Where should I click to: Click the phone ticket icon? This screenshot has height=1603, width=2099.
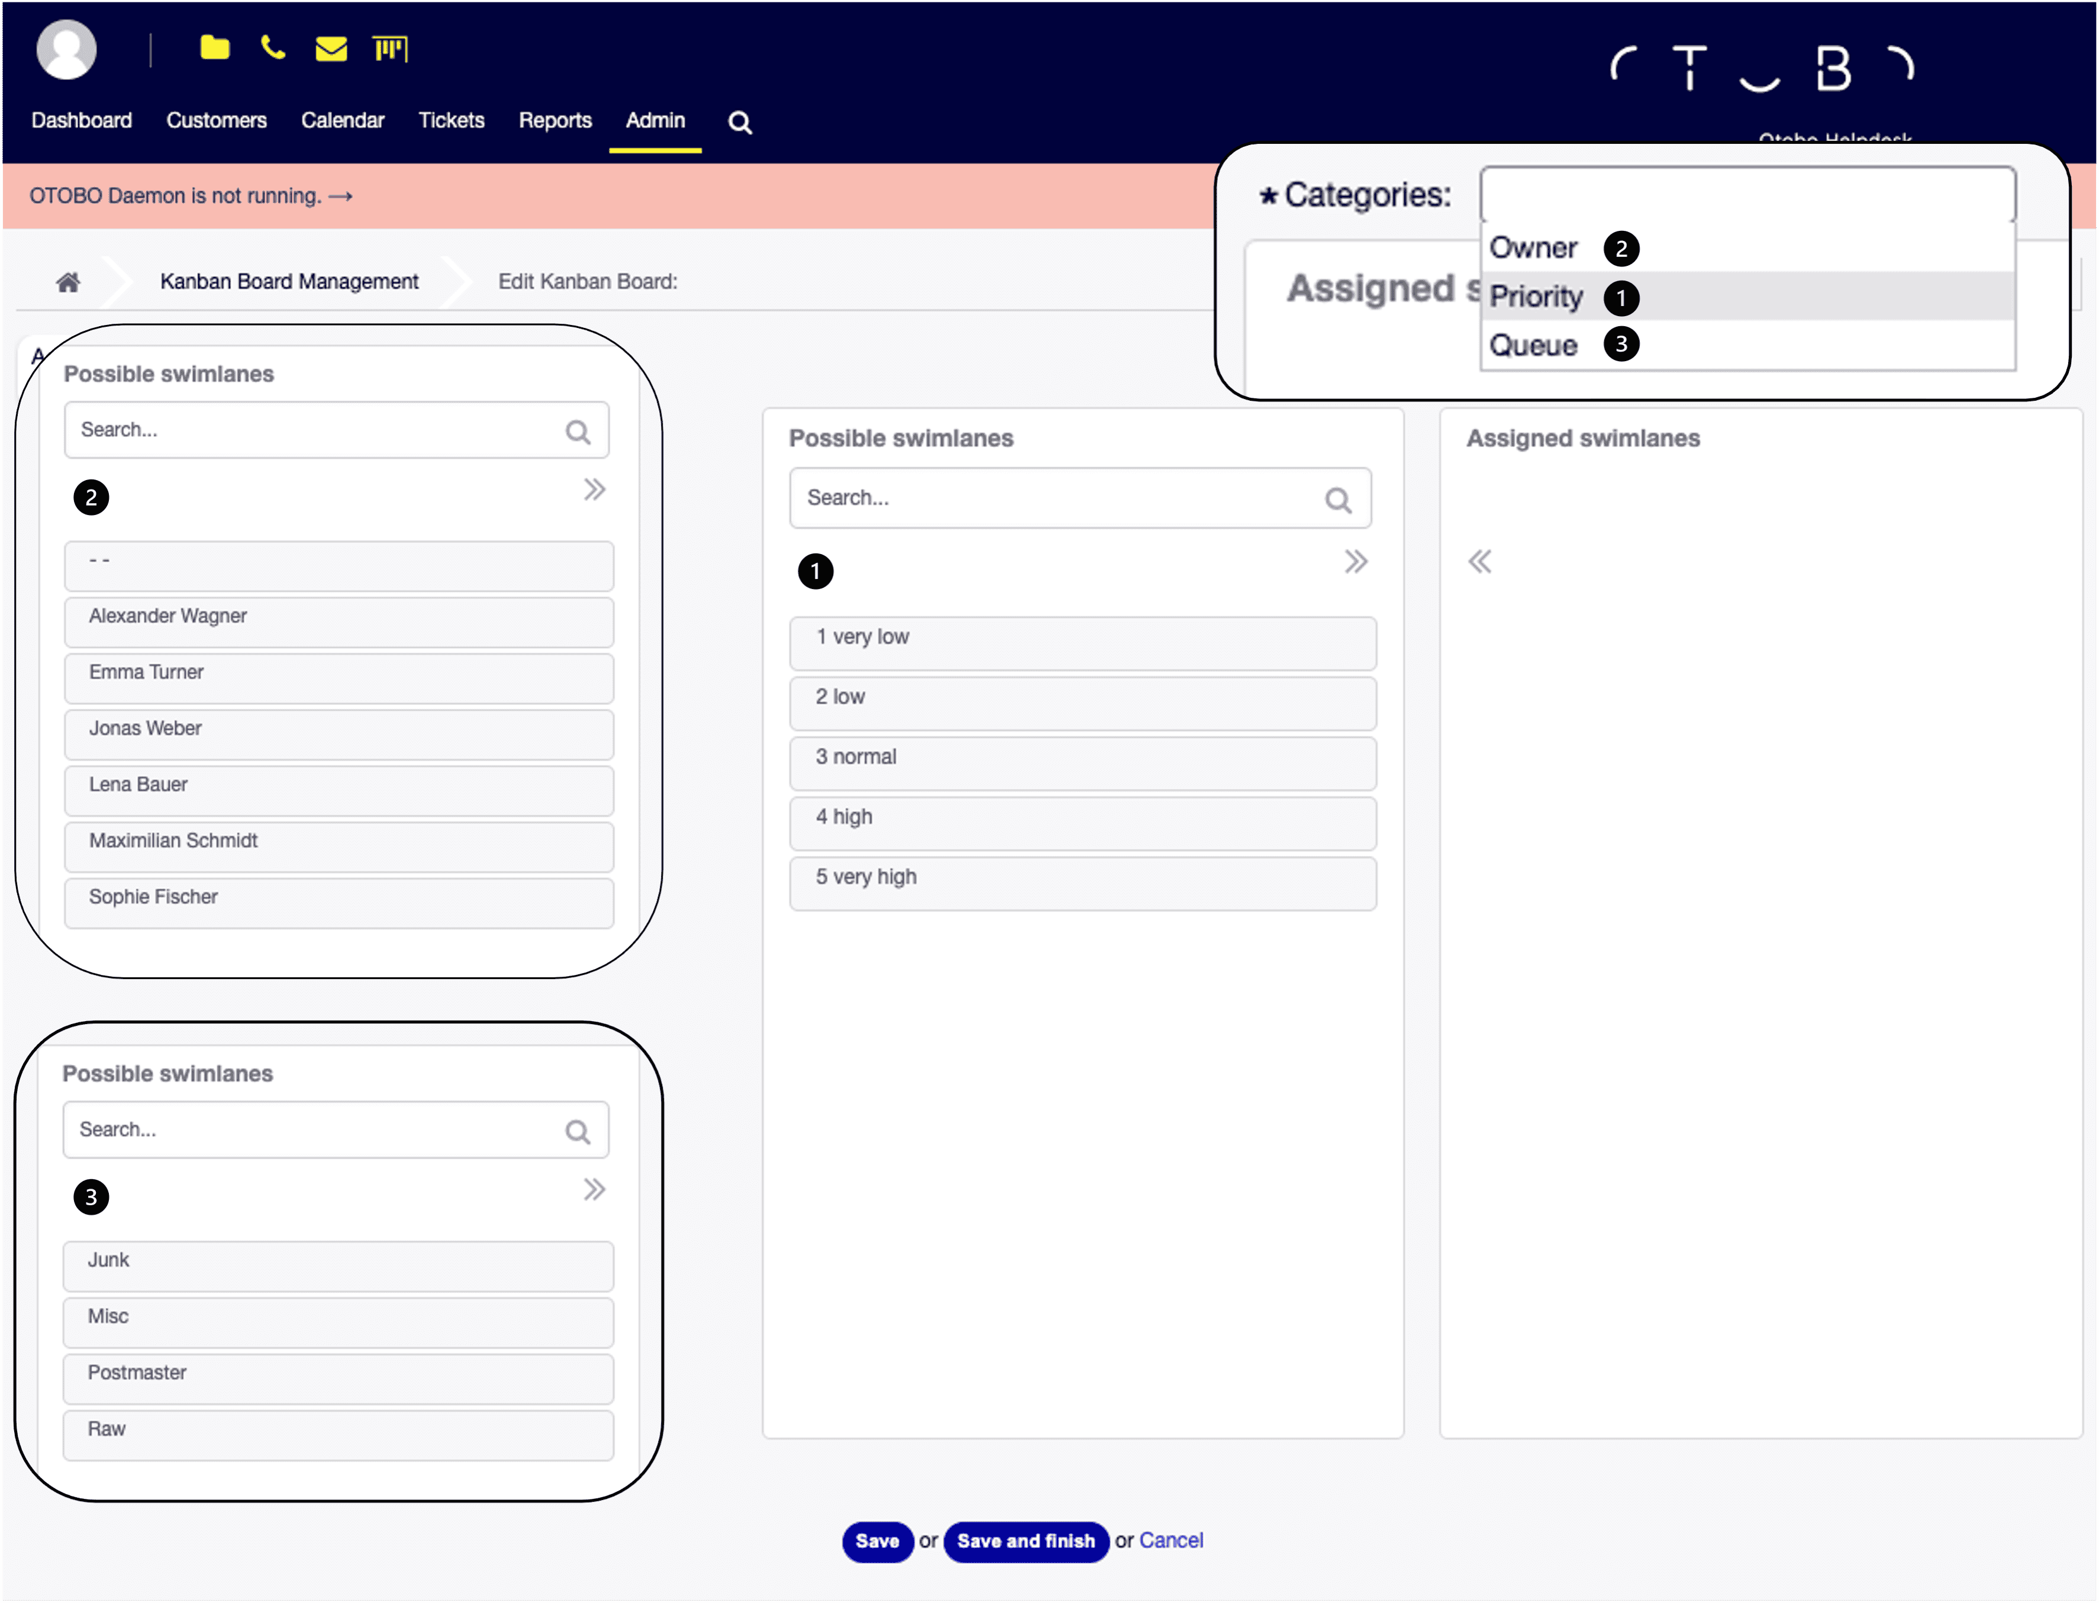click(x=273, y=48)
